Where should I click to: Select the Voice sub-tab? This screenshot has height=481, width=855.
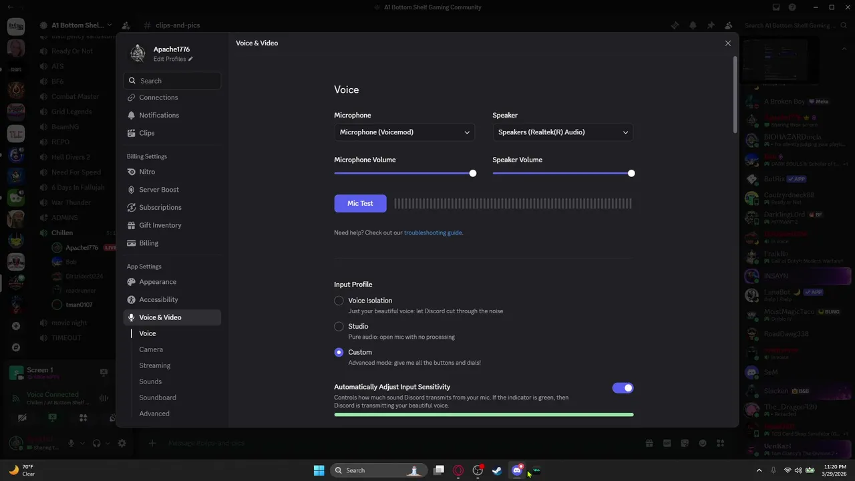pyautogui.click(x=148, y=333)
